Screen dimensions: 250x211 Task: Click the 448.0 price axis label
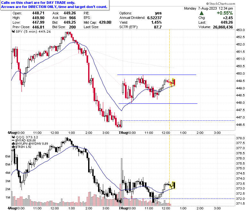click(x=240, y=102)
